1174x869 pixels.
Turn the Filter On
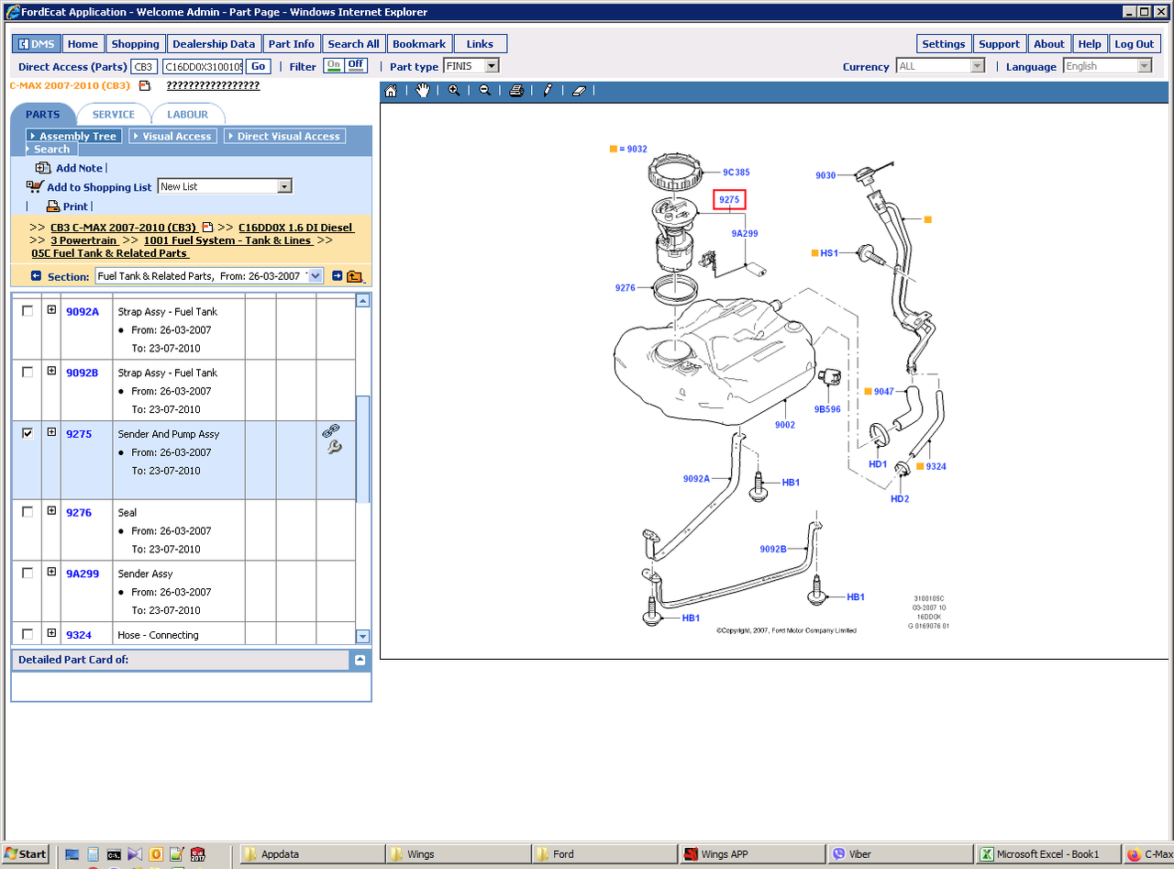coord(334,65)
